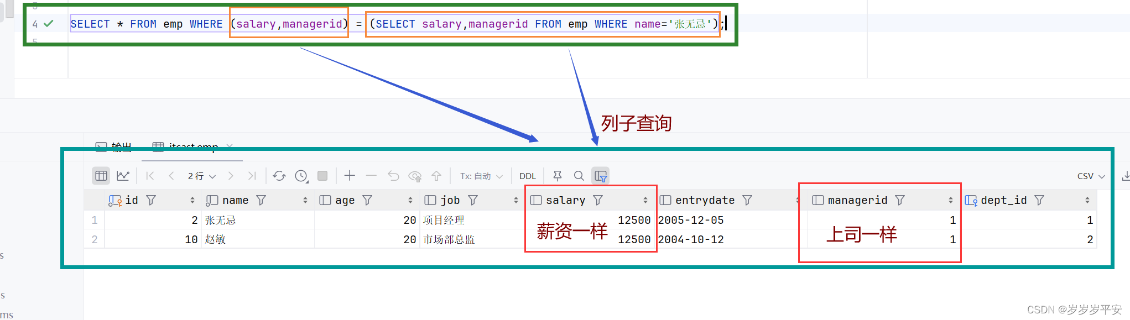
Task: Select cell '市场部总监' in job column
Action: [449, 239]
